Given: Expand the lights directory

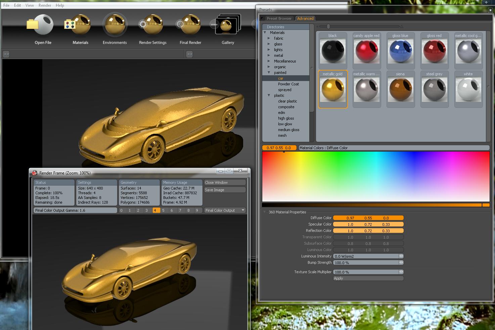Looking at the screenshot, I should tap(269, 50).
